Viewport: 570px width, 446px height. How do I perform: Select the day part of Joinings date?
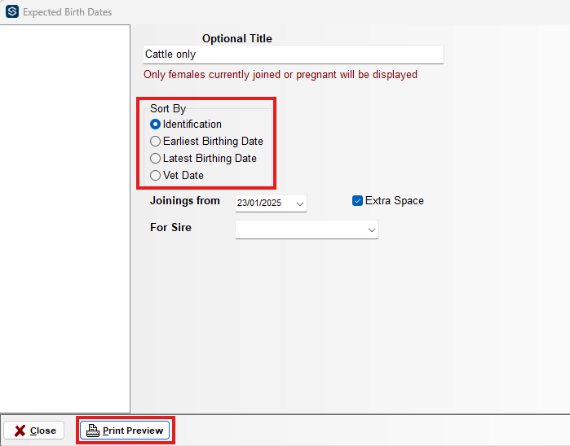[243, 203]
